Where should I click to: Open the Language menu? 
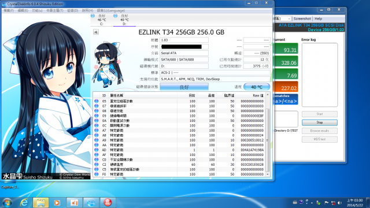tap(110, 10)
